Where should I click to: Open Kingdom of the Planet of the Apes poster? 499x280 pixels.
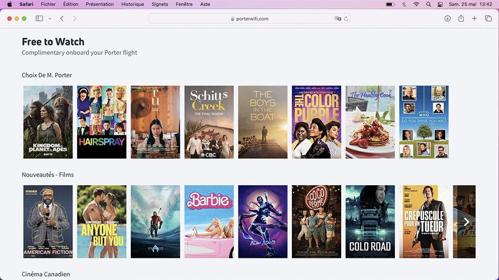click(x=48, y=122)
